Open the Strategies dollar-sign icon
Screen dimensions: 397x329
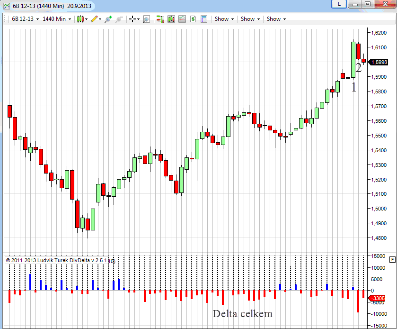tap(193, 19)
